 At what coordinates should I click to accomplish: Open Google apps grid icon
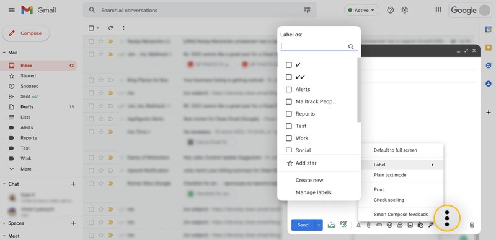(438, 10)
